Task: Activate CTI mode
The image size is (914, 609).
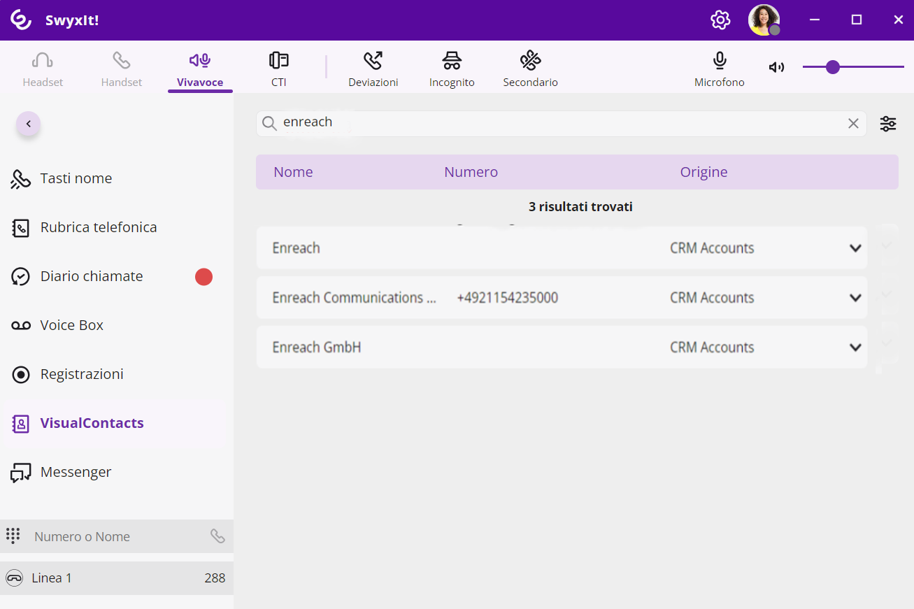Action: [x=279, y=69]
